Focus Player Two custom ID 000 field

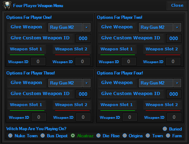tap(174, 38)
